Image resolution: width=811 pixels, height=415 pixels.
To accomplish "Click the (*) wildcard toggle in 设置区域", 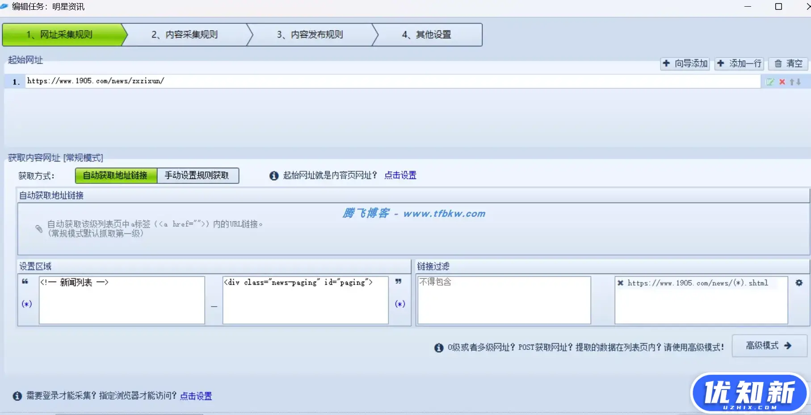I will (x=27, y=304).
